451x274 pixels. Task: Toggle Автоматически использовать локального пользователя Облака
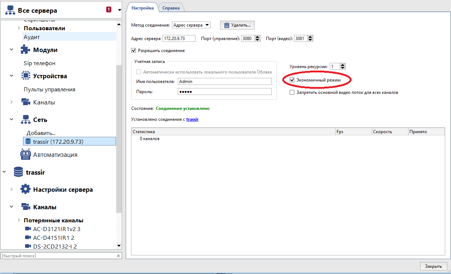click(138, 72)
